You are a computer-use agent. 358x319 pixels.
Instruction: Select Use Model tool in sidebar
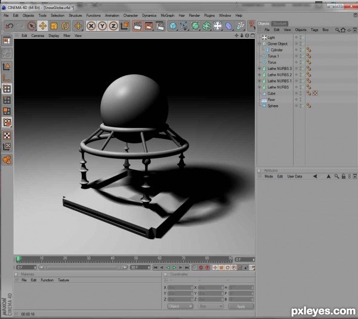(7, 66)
